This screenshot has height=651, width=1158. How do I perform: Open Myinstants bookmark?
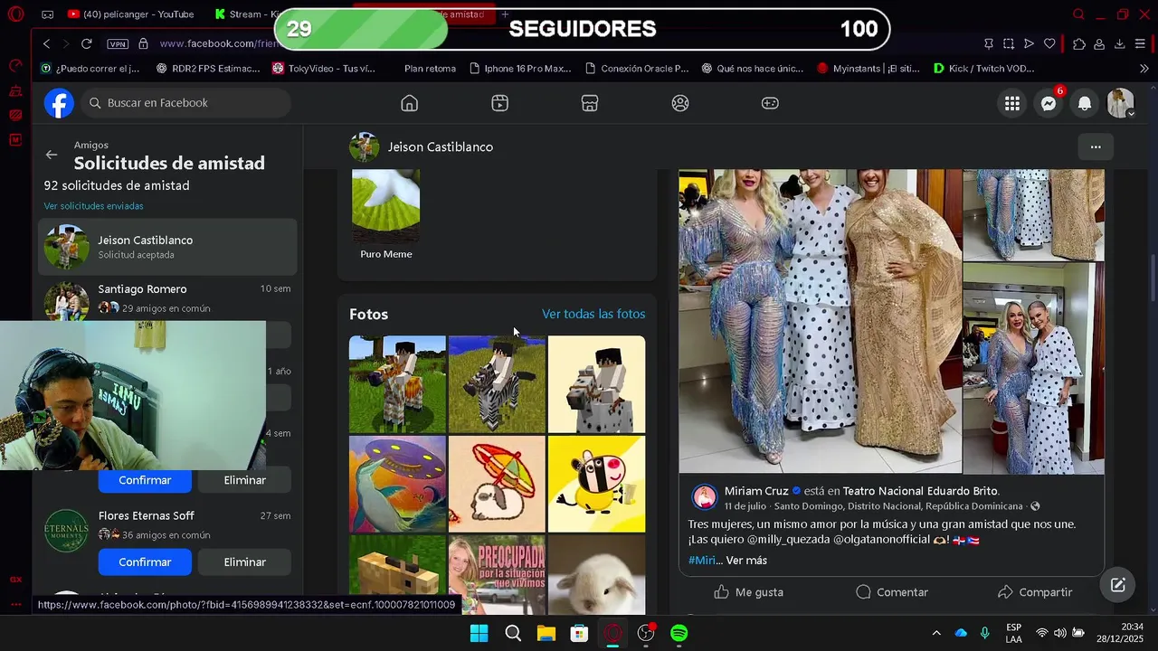[868, 69]
